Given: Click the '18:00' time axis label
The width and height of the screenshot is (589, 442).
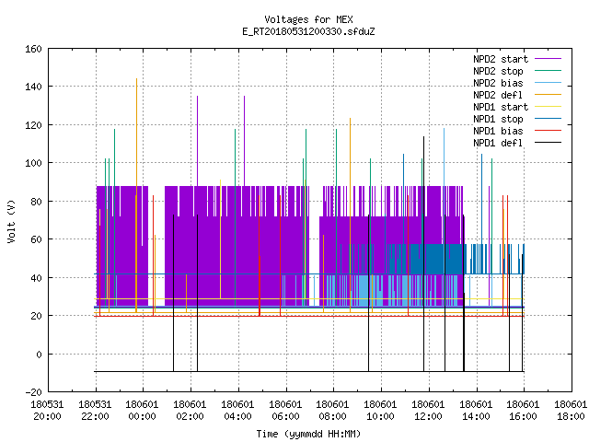Looking at the screenshot, I should pos(571,416).
